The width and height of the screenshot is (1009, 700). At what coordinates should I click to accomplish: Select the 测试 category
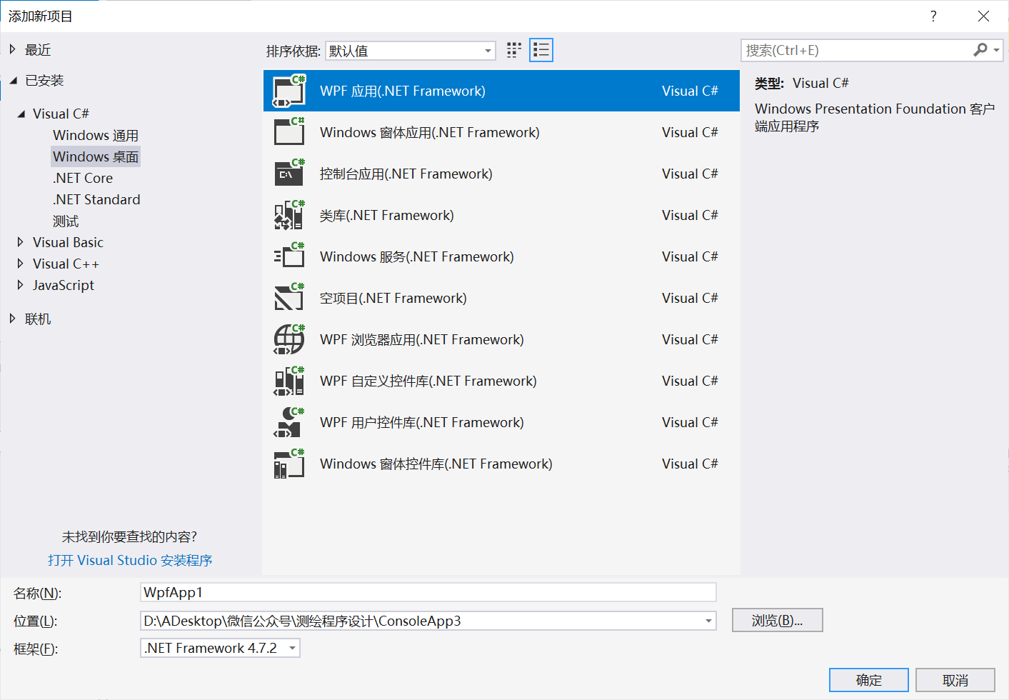click(x=66, y=221)
